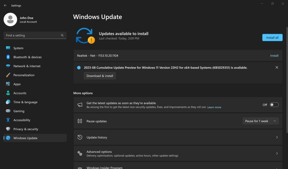Click Download & install button

100,76
